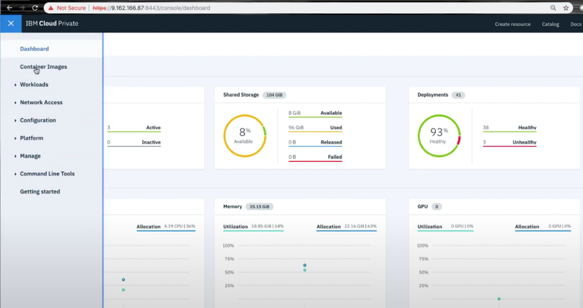Screen dimensions: 583x308
Task: Click the Deployments Healthy label
Action: coord(527,127)
